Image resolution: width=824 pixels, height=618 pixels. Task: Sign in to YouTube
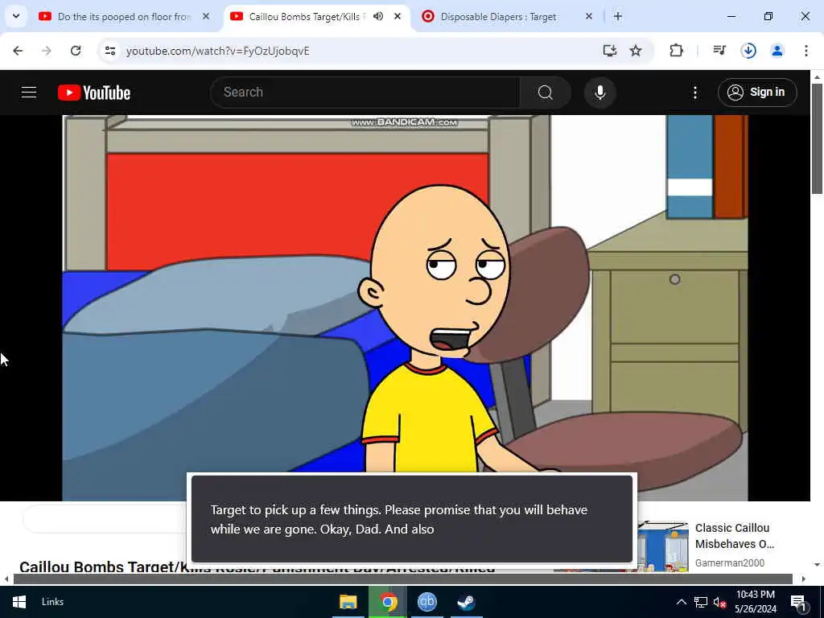[x=757, y=93]
